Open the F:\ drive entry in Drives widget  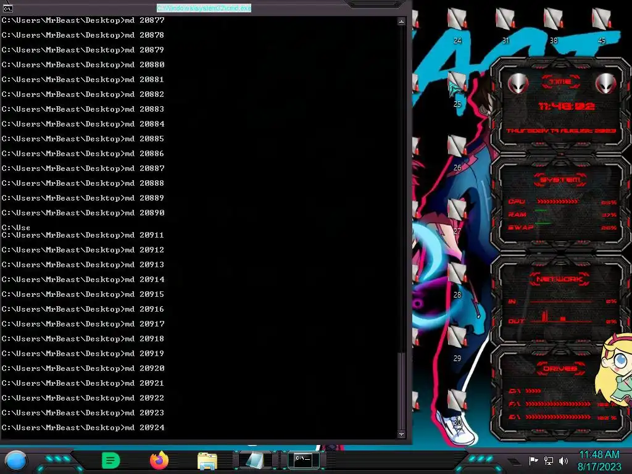click(562, 404)
